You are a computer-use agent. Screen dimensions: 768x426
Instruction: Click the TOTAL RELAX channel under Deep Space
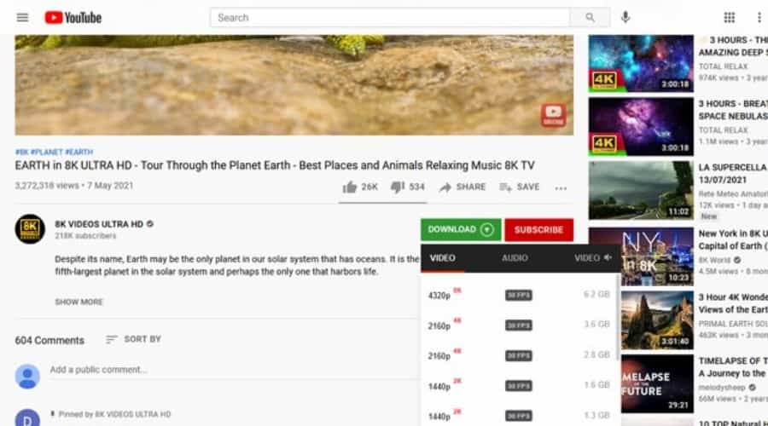[x=723, y=66]
